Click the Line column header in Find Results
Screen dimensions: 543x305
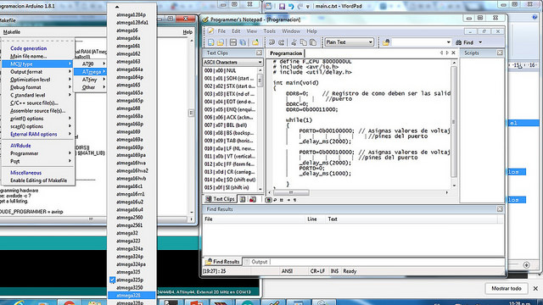pos(312,219)
